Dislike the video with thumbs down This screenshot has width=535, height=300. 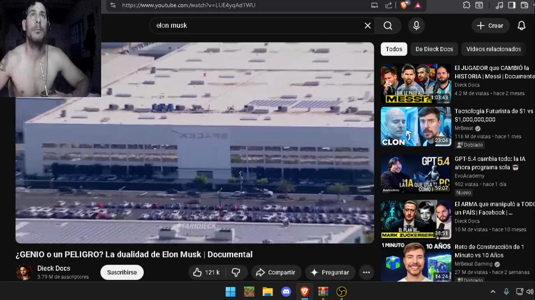click(x=236, y=272)
